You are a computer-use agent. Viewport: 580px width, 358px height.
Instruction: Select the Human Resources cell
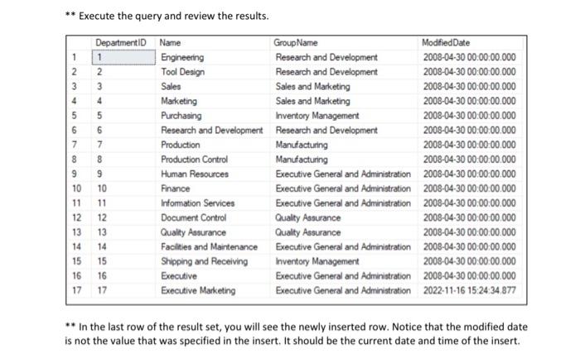pos(213,174)
